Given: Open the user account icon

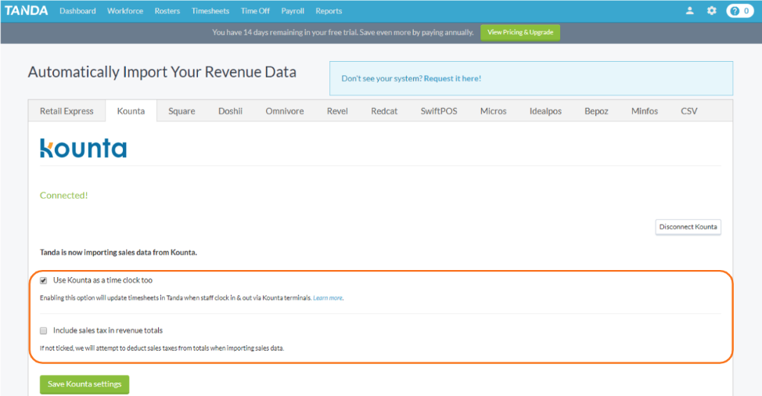Looking at the screenshot, I should [689, 11].
